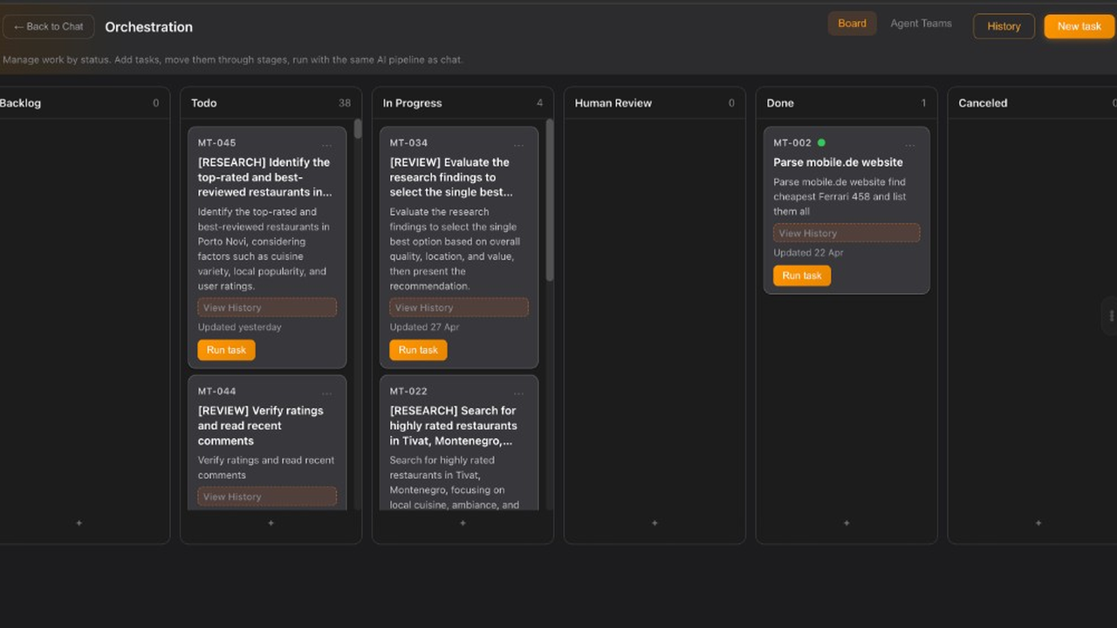Screen dimensions: 1117x628
Task: Click the plus icon in the Canceled column
Action: [1038, 523]
